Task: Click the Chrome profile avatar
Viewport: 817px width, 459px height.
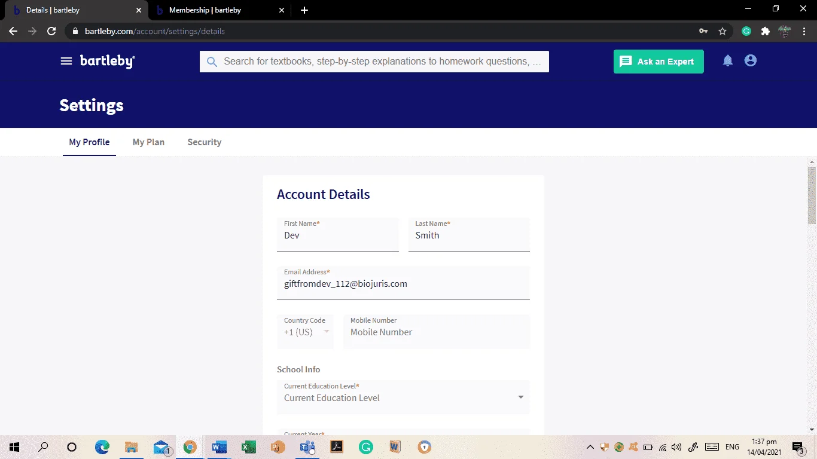Action: point(785,31)
